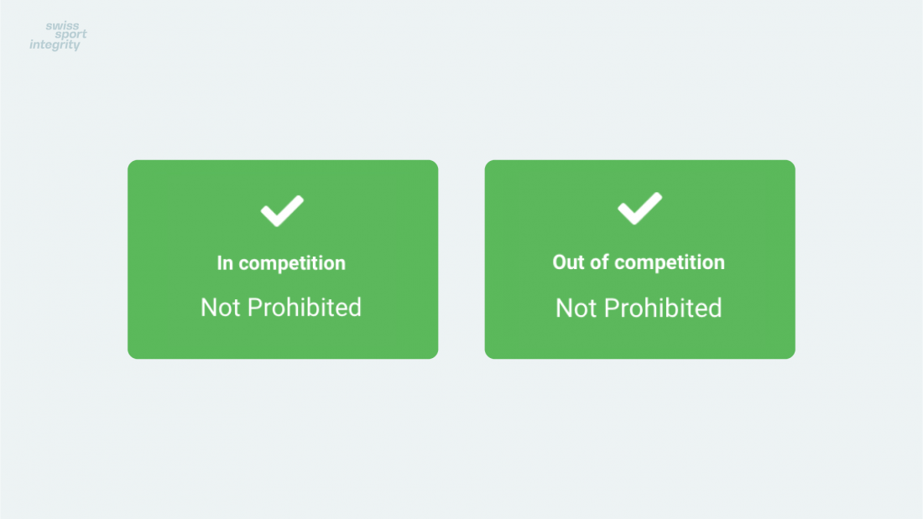
Task: Click the In competition heading text
Action: tap(281, 263)
